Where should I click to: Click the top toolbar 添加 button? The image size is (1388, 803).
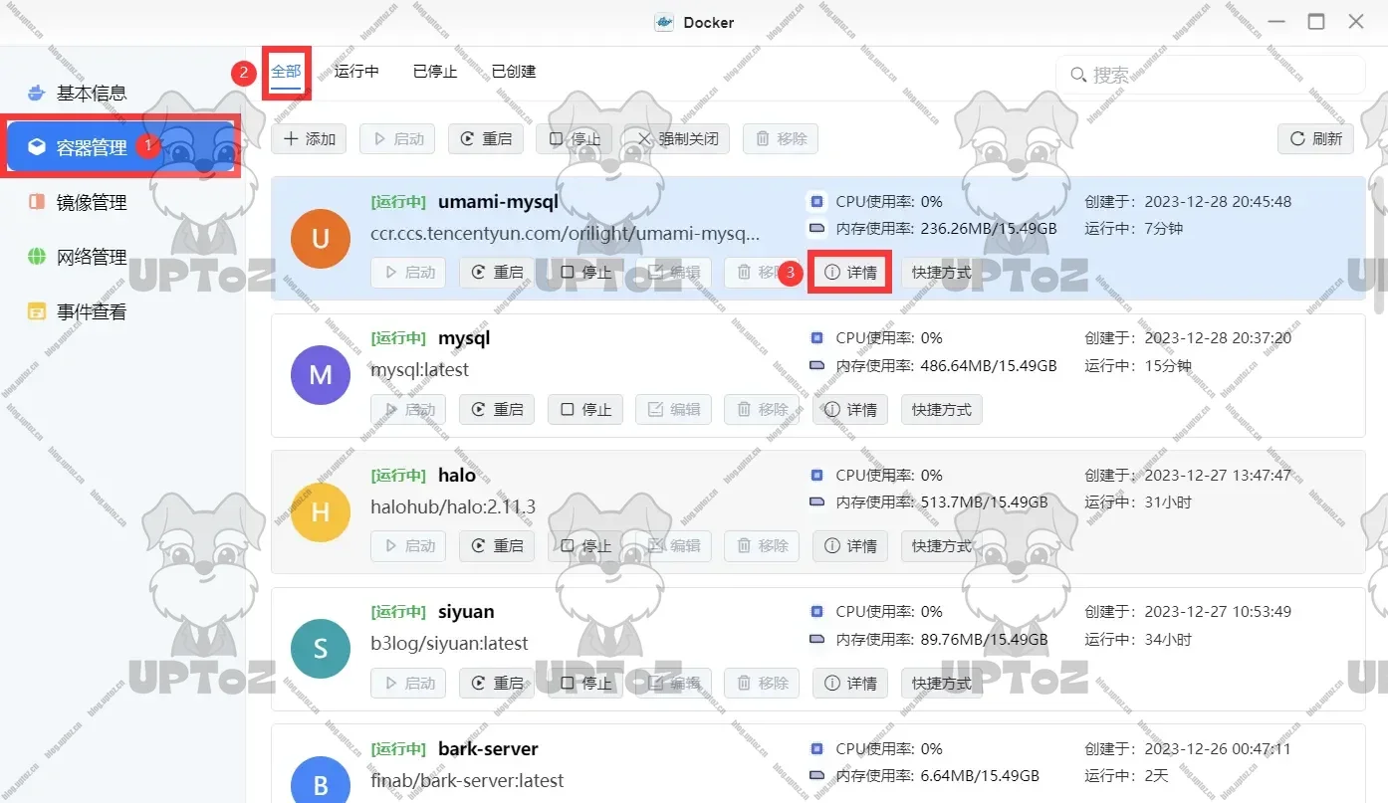[309, 139]
